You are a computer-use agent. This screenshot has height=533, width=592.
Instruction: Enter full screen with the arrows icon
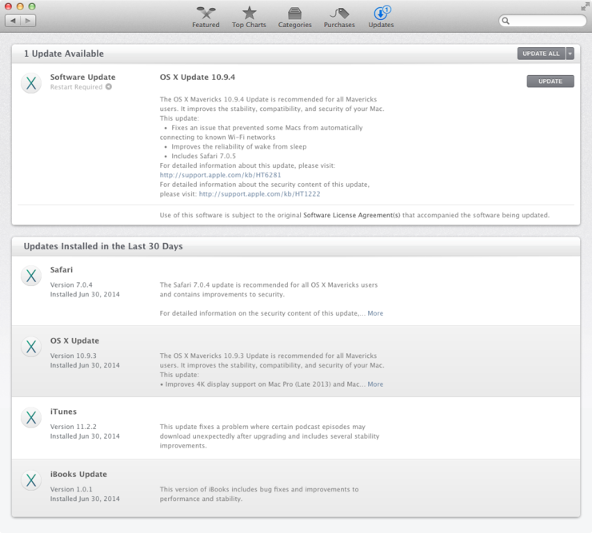click(585, 6)
